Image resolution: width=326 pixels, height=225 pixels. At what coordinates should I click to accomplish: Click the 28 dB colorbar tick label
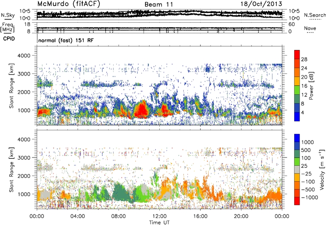click(x=304, y=59)
